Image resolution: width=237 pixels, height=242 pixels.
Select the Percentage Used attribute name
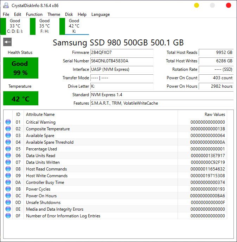coord(41,149)
